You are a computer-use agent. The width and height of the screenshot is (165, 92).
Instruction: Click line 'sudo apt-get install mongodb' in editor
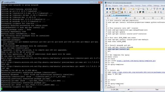(120, 47)
